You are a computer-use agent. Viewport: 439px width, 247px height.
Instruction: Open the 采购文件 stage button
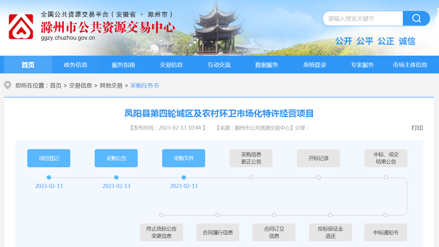click(184, 158)
